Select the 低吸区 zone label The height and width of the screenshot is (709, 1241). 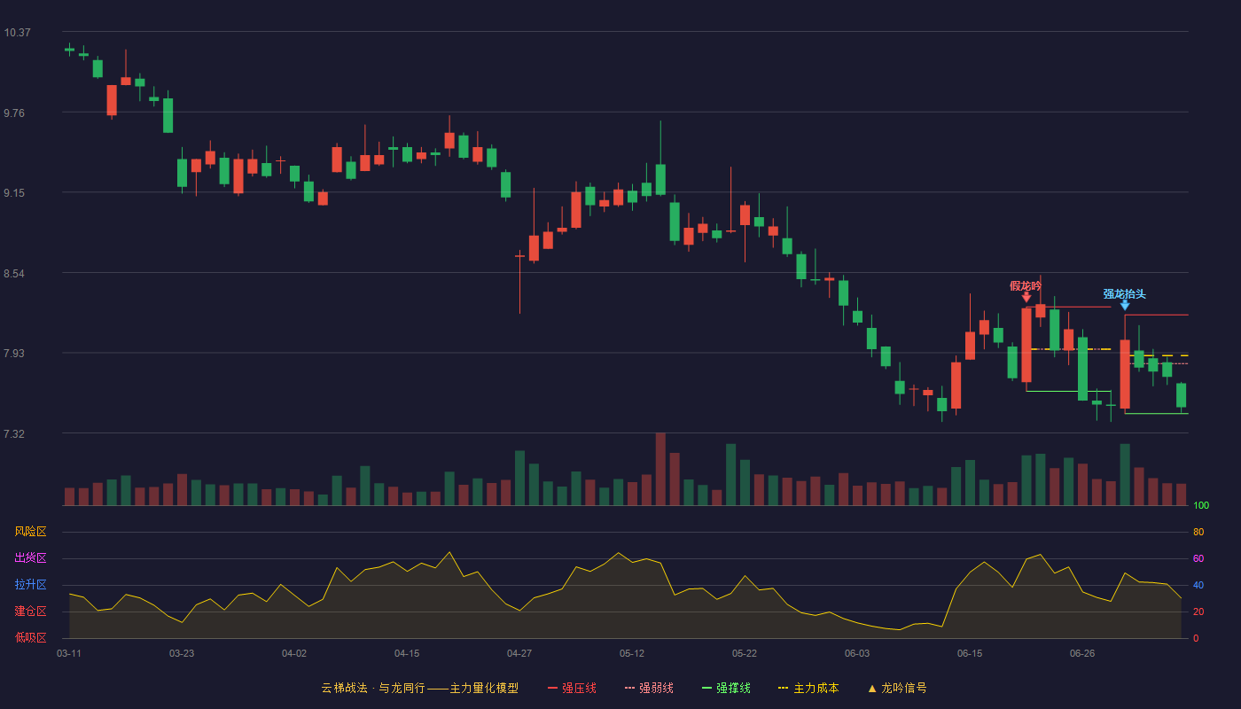tap(30, 637)
